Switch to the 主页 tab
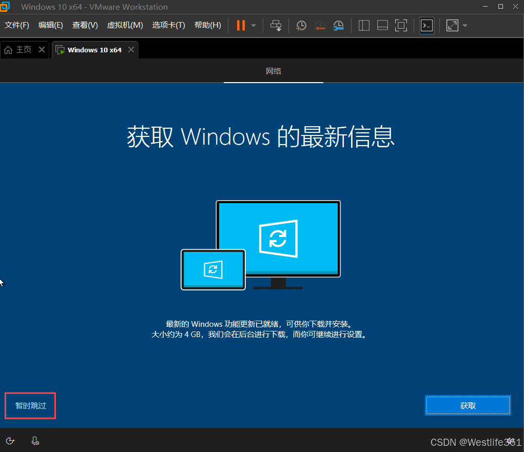 click(23, 49)
